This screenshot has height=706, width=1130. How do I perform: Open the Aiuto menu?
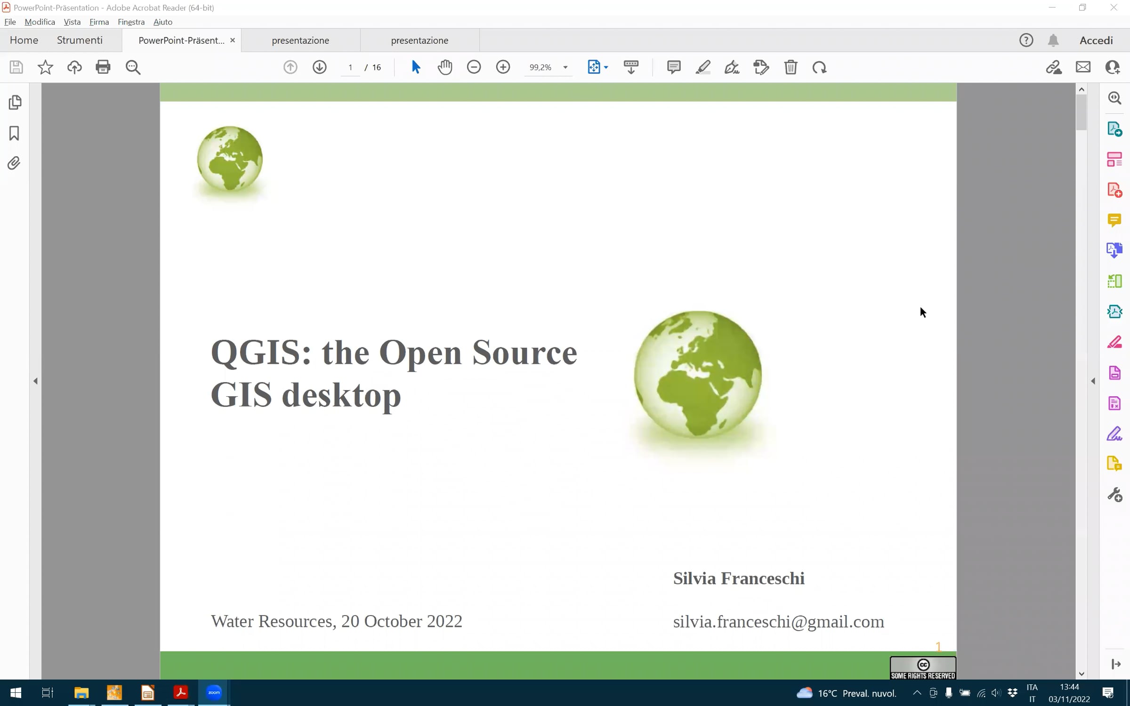coord(163,22)
